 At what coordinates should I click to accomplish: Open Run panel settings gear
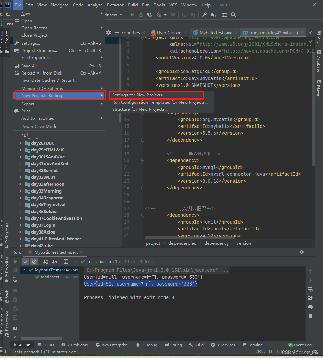[302, 252]
